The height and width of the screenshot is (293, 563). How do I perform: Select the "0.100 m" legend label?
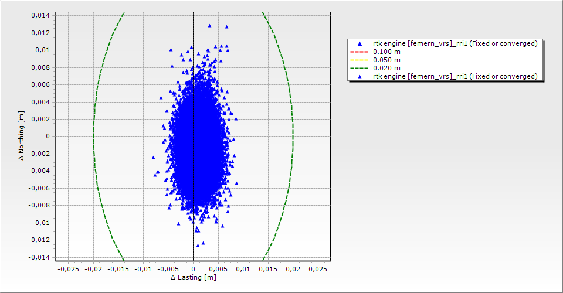(x=387, y=52)
